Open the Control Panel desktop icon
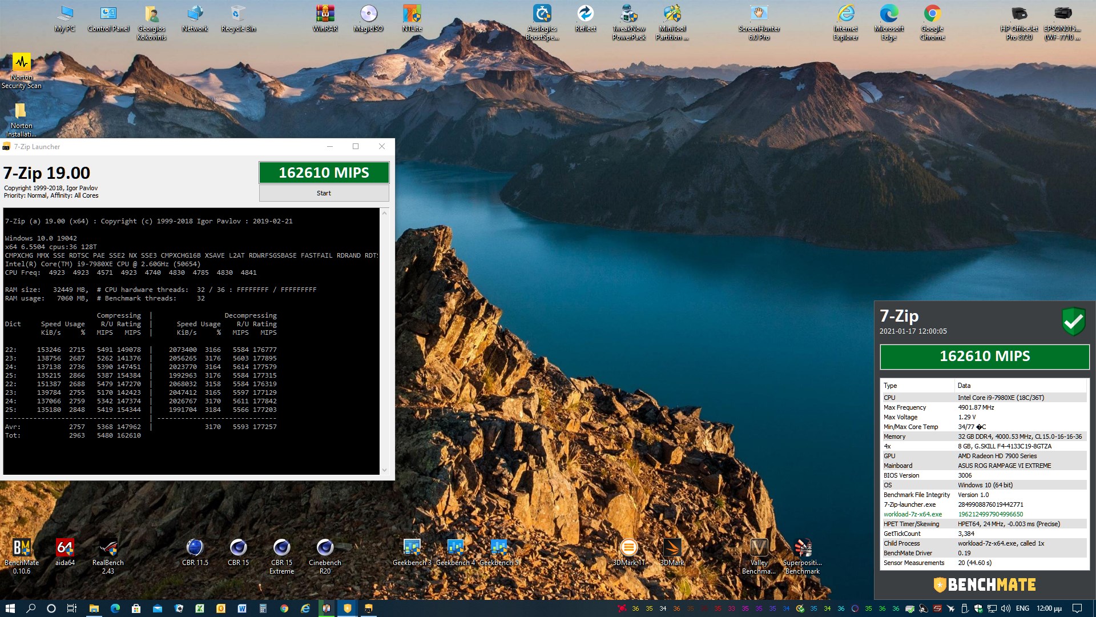 tap(108, 19)
